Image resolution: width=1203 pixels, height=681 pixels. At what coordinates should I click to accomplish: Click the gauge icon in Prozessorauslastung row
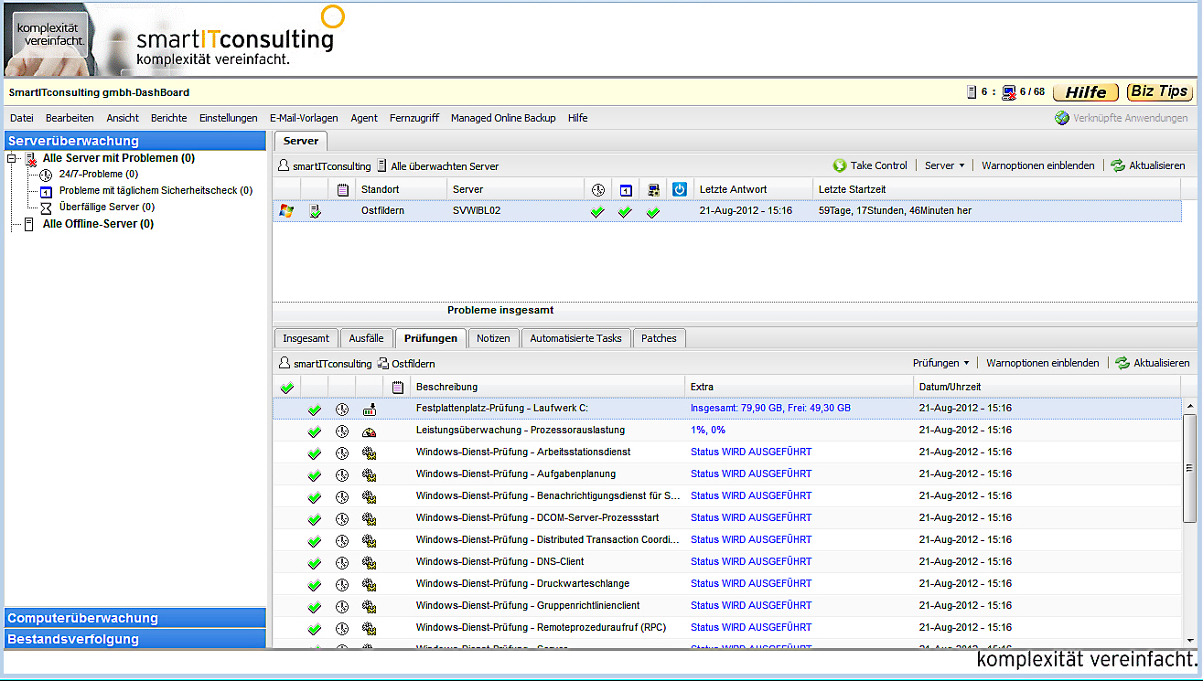coord(370,431)
